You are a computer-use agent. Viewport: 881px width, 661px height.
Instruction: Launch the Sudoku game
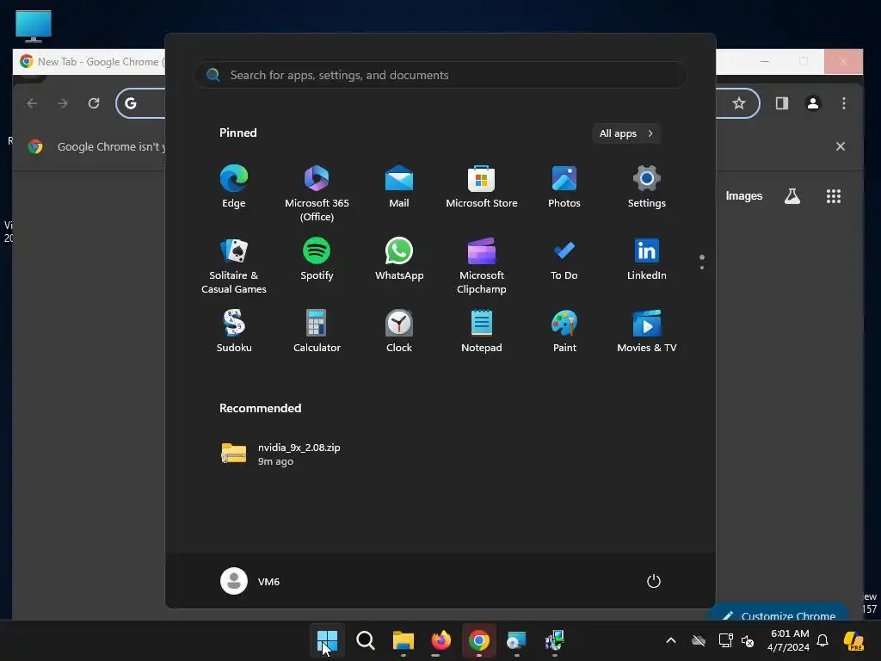tap(234, 331)
